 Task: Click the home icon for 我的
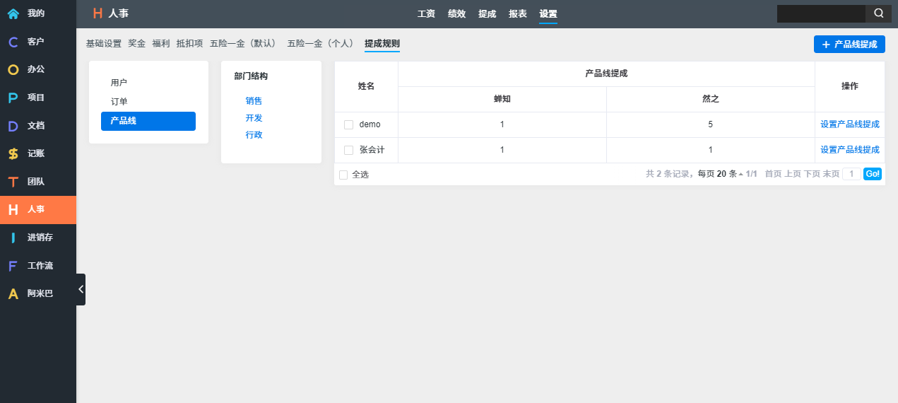point(13,13)
